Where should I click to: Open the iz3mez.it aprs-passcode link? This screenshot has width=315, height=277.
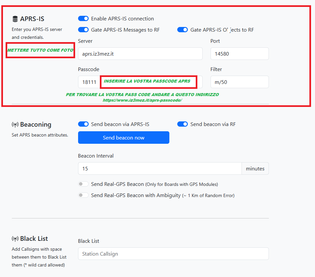tap(142, 100)
